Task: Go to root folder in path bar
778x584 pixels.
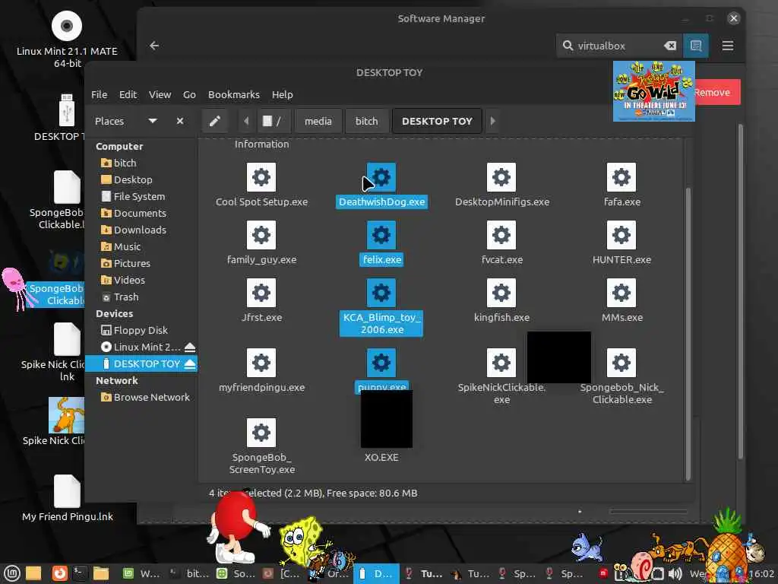Action: (x=272, y=121)
